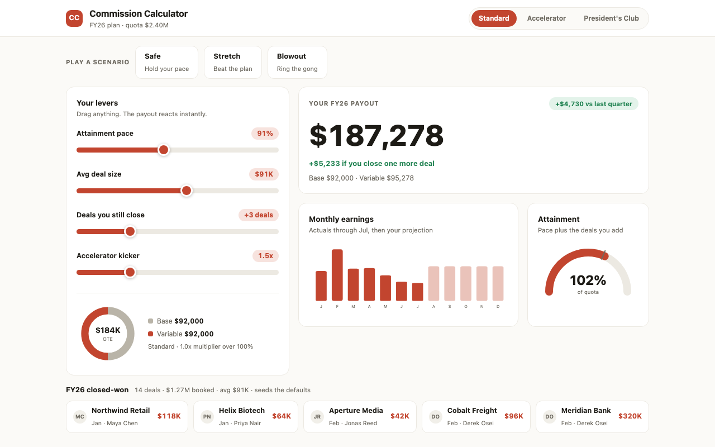Image resolution: width=715 pixels, height=447 pixels.
Task: Click the JR avatar on Aperture Media
Action: point(317,417)
